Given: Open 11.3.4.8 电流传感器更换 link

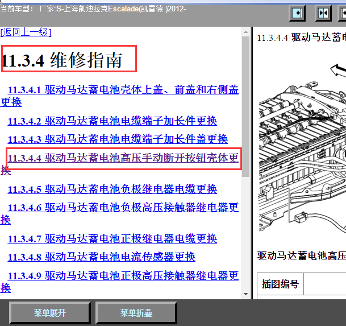Looking at the screenshot, I should click(102, 257).
